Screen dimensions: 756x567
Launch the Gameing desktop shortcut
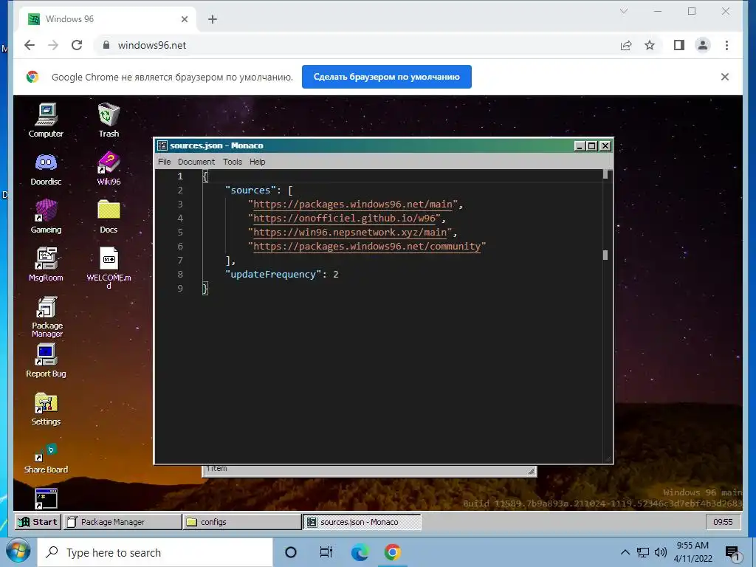[46, 216]
